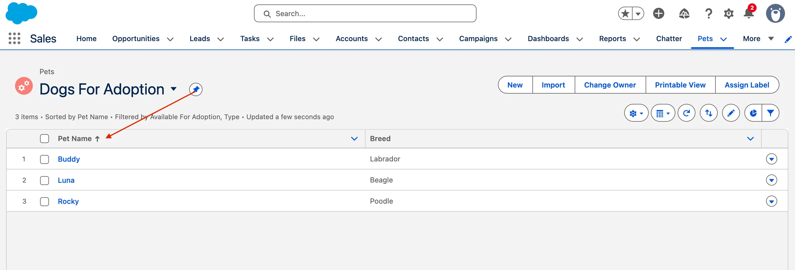Select the Luna row checkbox
This screenshot has height=270, width=795.
pyautogui.click(x=45, y=180)
